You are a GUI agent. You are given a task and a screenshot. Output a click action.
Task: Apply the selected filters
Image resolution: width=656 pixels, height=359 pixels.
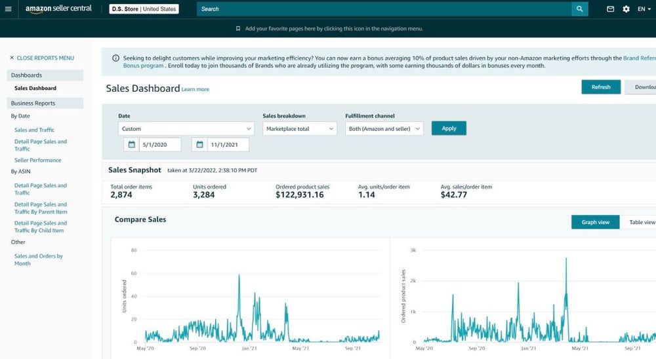pyautogui.click(x=449, y=128)
